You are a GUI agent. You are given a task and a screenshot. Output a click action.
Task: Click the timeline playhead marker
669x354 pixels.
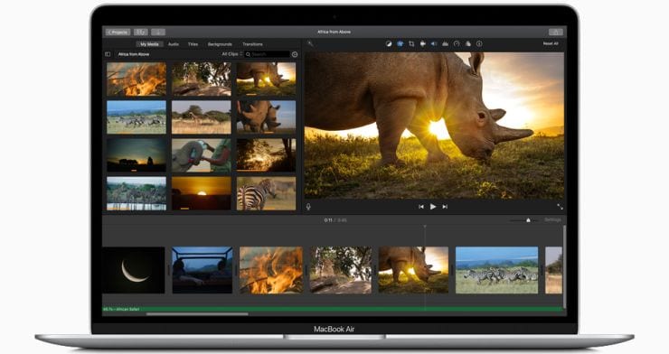click(425, 227)
